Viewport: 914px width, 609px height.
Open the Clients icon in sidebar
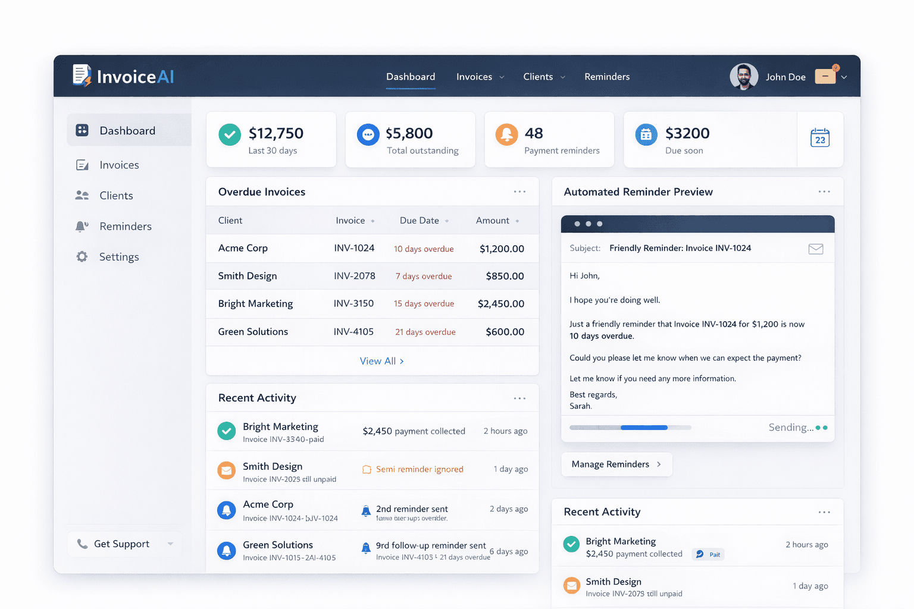(83, 195)
